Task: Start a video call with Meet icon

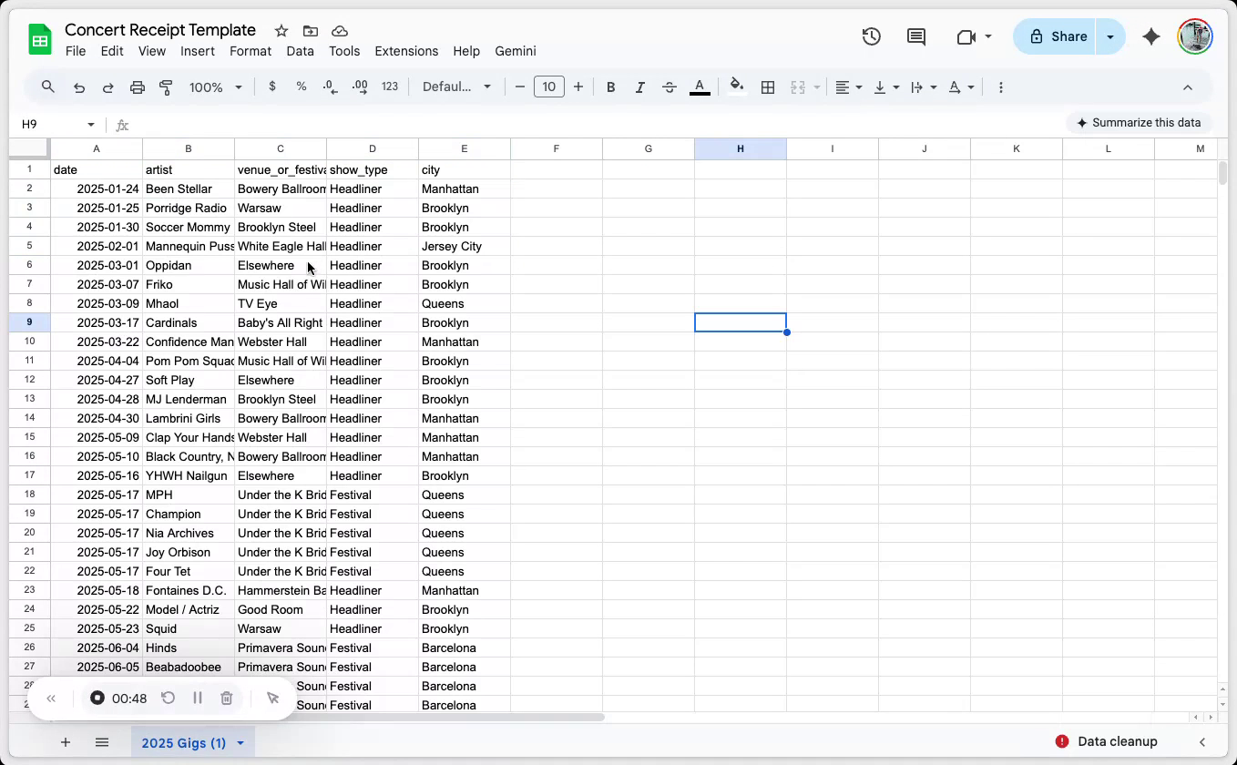Action: pos(966,36)
